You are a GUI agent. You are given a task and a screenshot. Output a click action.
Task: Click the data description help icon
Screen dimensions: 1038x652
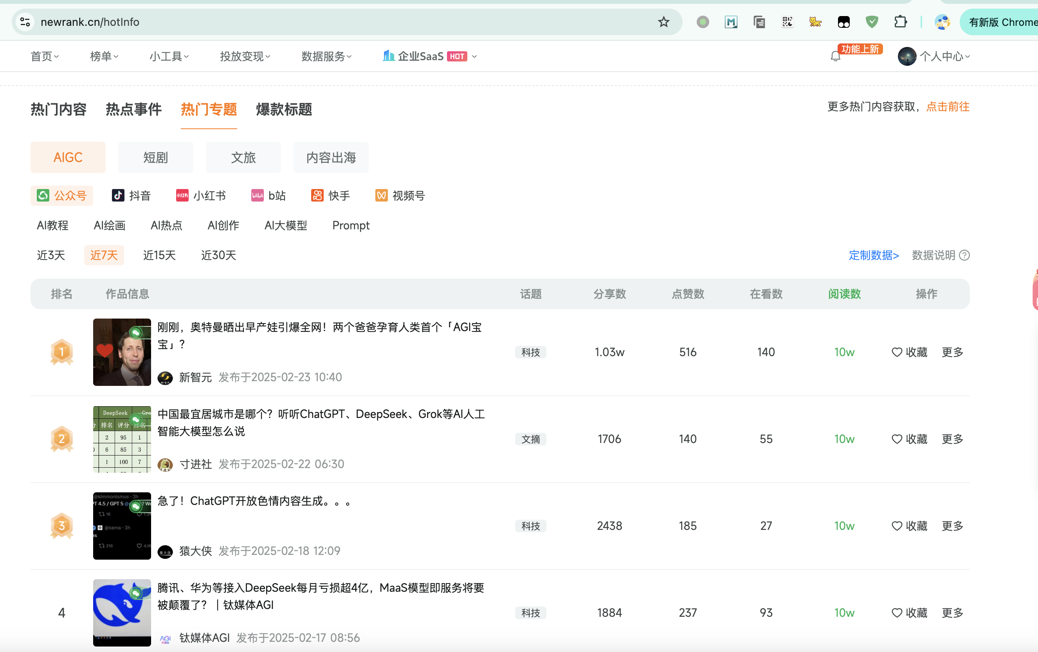point(965,256)
